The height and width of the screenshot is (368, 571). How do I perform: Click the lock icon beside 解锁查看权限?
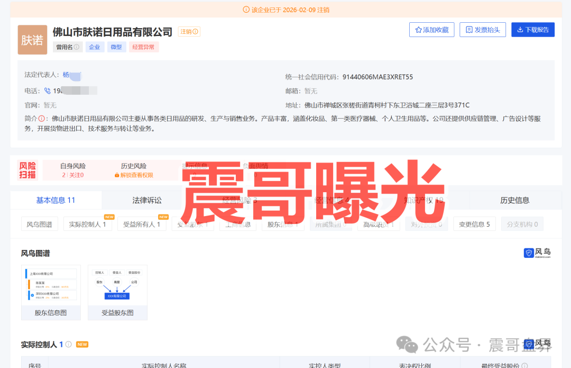click(117, 174)
